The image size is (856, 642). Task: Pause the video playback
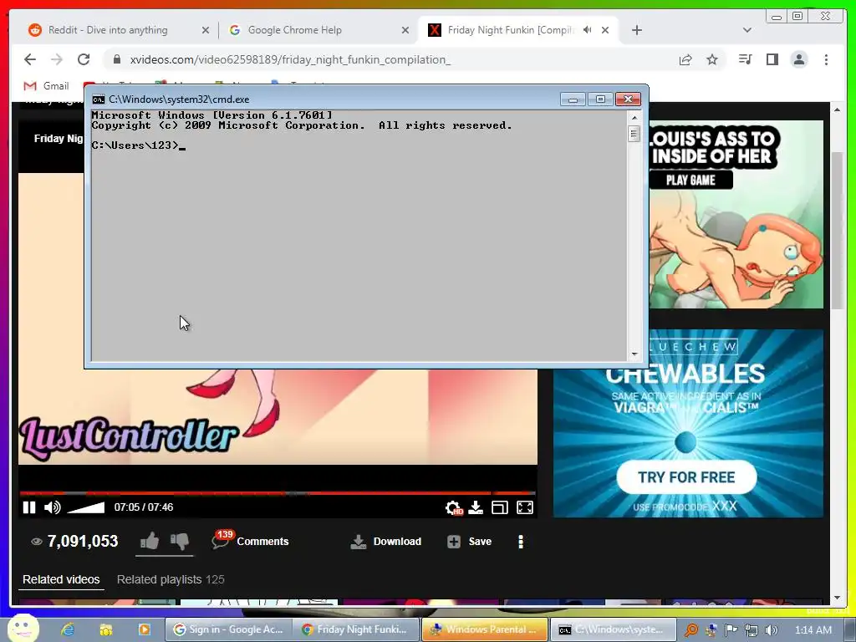click(29, 507)
